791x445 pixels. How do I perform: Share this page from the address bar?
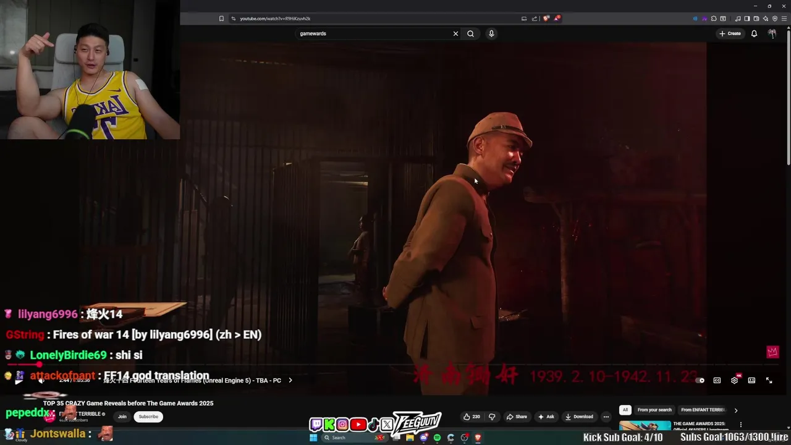point(535,19)
